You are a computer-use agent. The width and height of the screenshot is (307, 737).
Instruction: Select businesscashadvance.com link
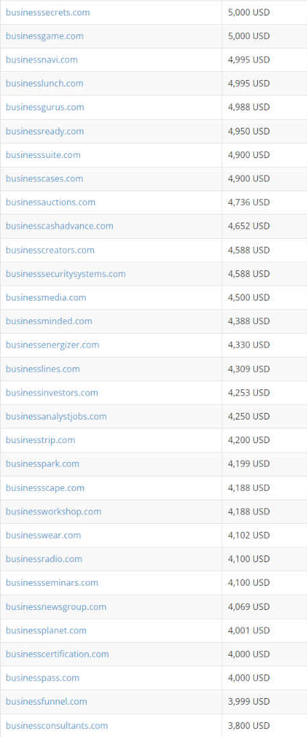coord(60,226)
